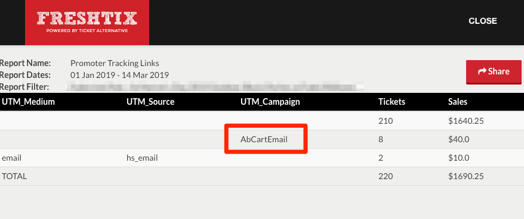This screenshot has height=219, width=524.
Task: Click the $1640.25 sales value
Action: coord(466,121)
